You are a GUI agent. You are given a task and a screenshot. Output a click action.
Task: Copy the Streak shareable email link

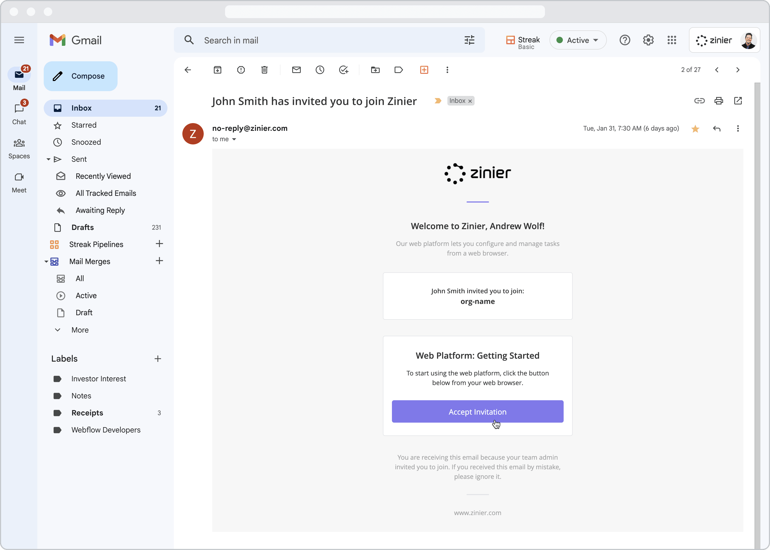(699, 100)
